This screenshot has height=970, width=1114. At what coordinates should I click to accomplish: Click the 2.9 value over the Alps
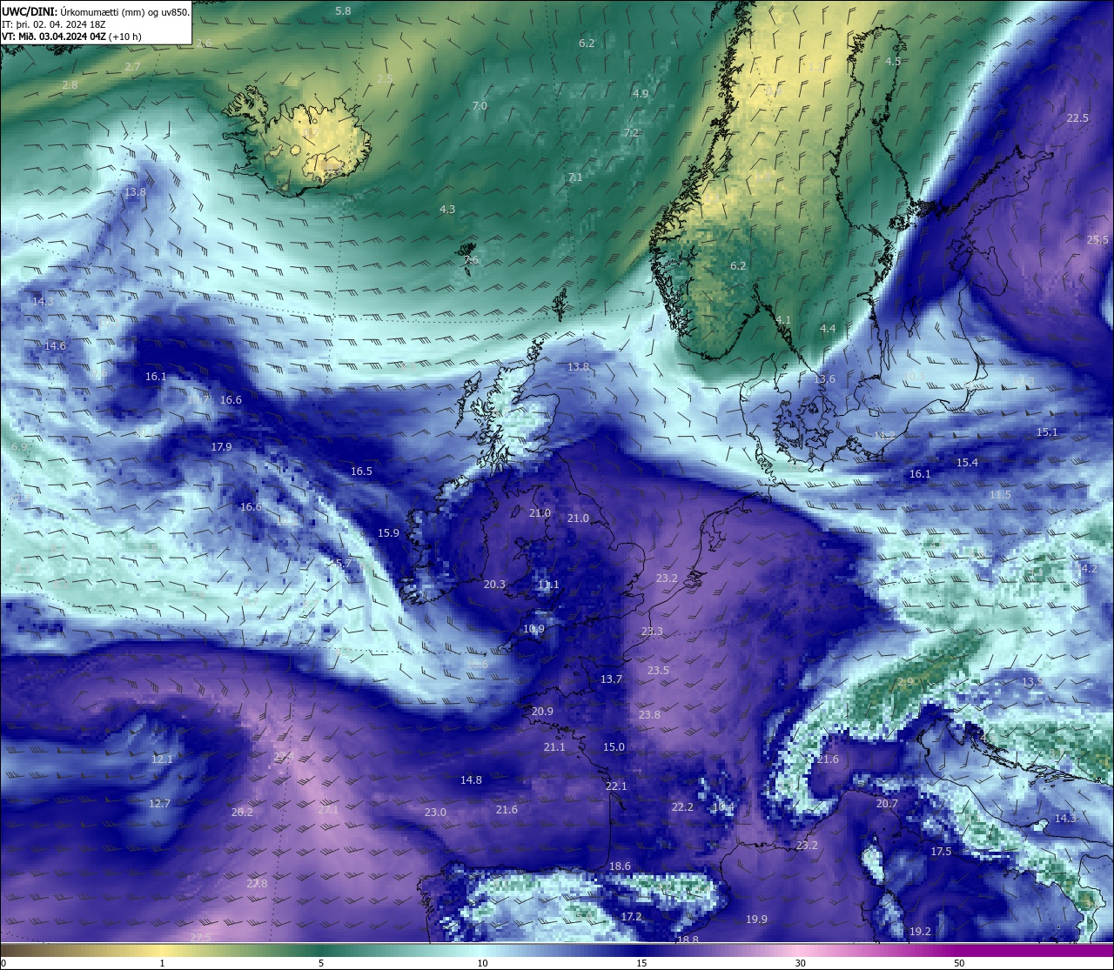906,681
